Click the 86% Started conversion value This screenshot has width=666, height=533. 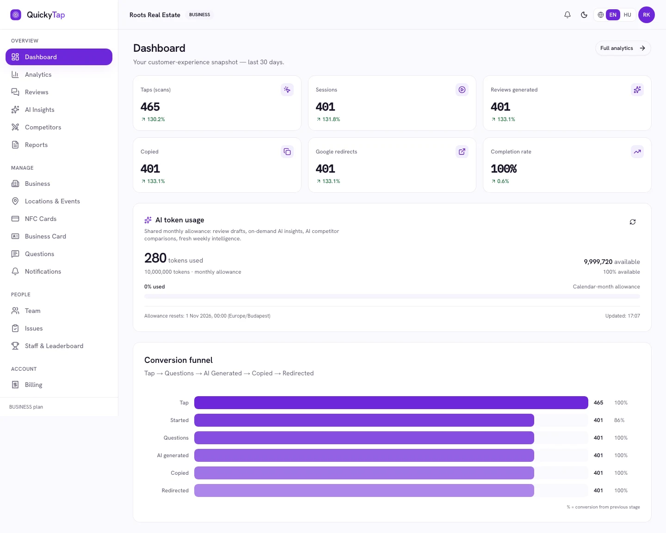pos(619,420)
